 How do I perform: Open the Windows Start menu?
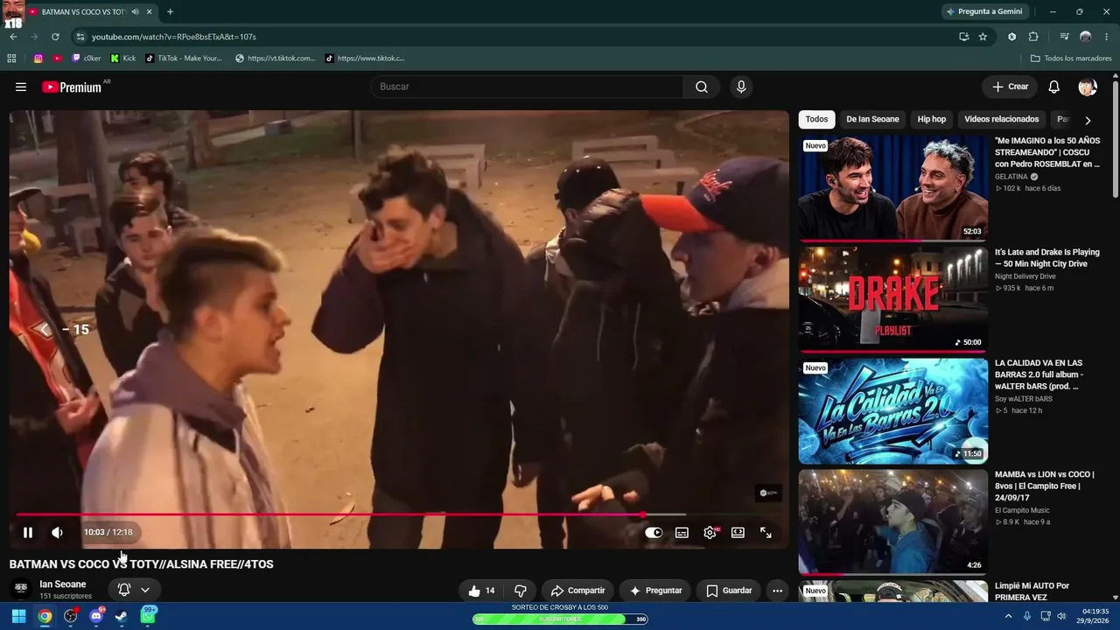click(x=18, y=616)
